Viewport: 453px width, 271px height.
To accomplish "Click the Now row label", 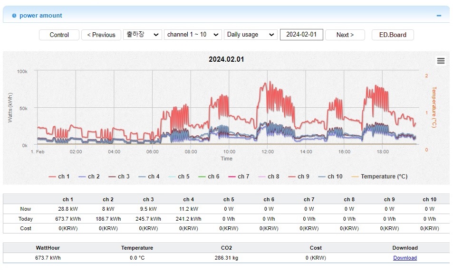I will click(x=25, y=209).
